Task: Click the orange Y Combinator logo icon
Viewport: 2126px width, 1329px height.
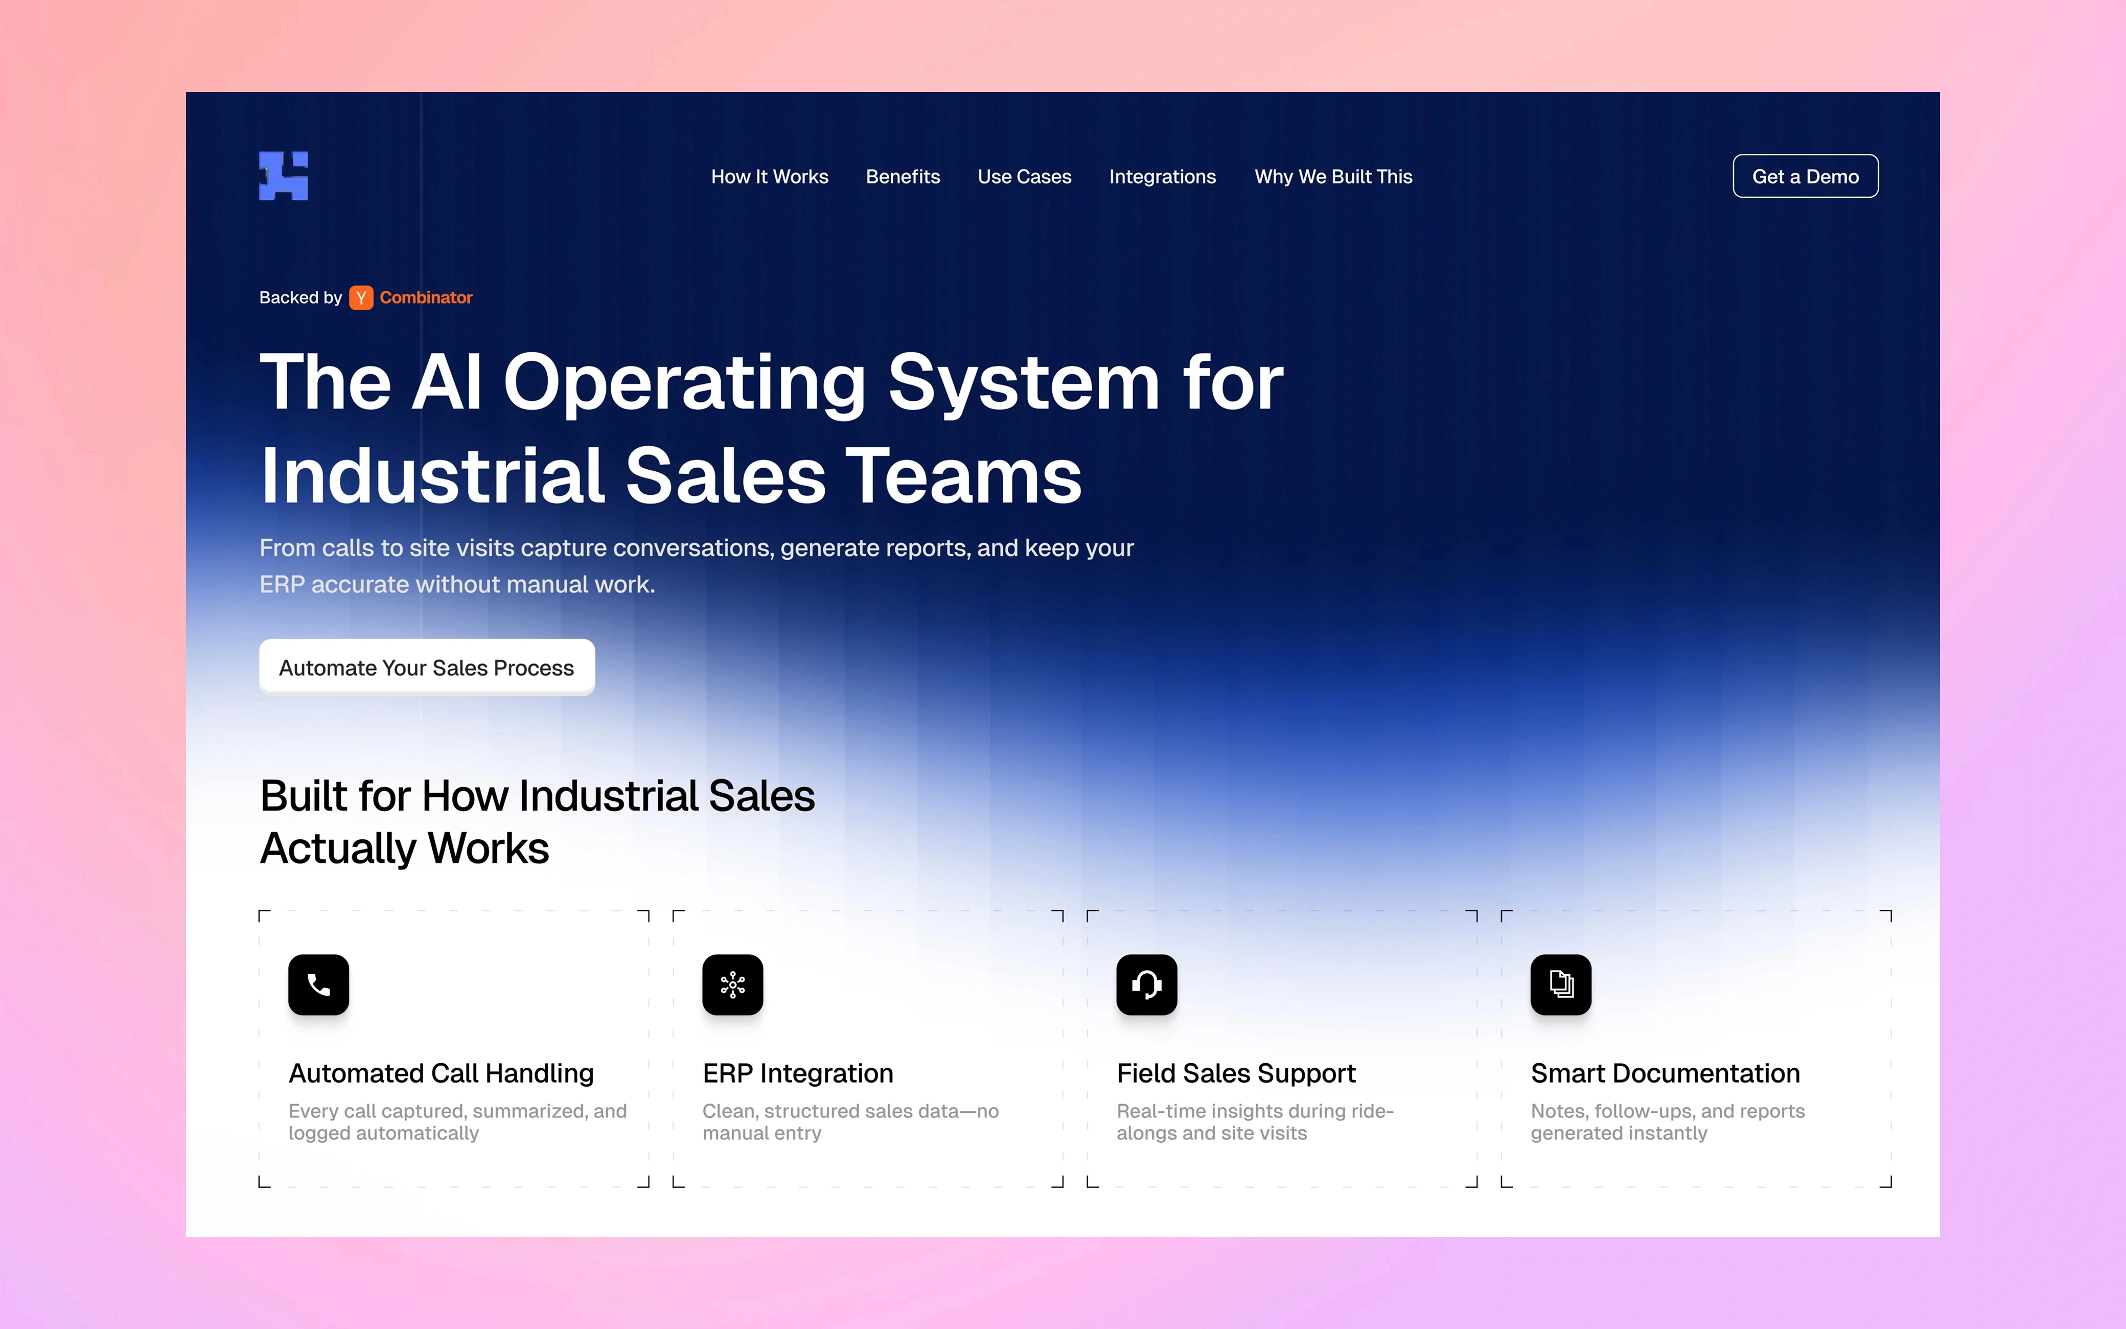Action: coord(361,298)
